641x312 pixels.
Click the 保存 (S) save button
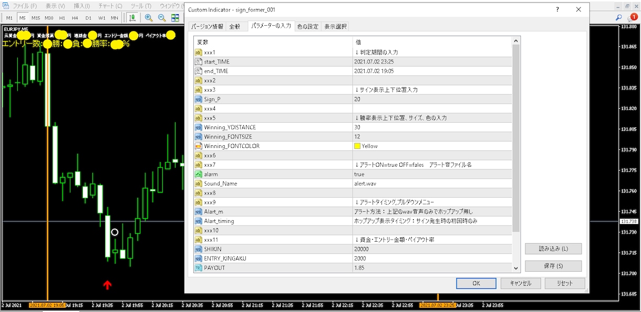click(x=553, y=266)
